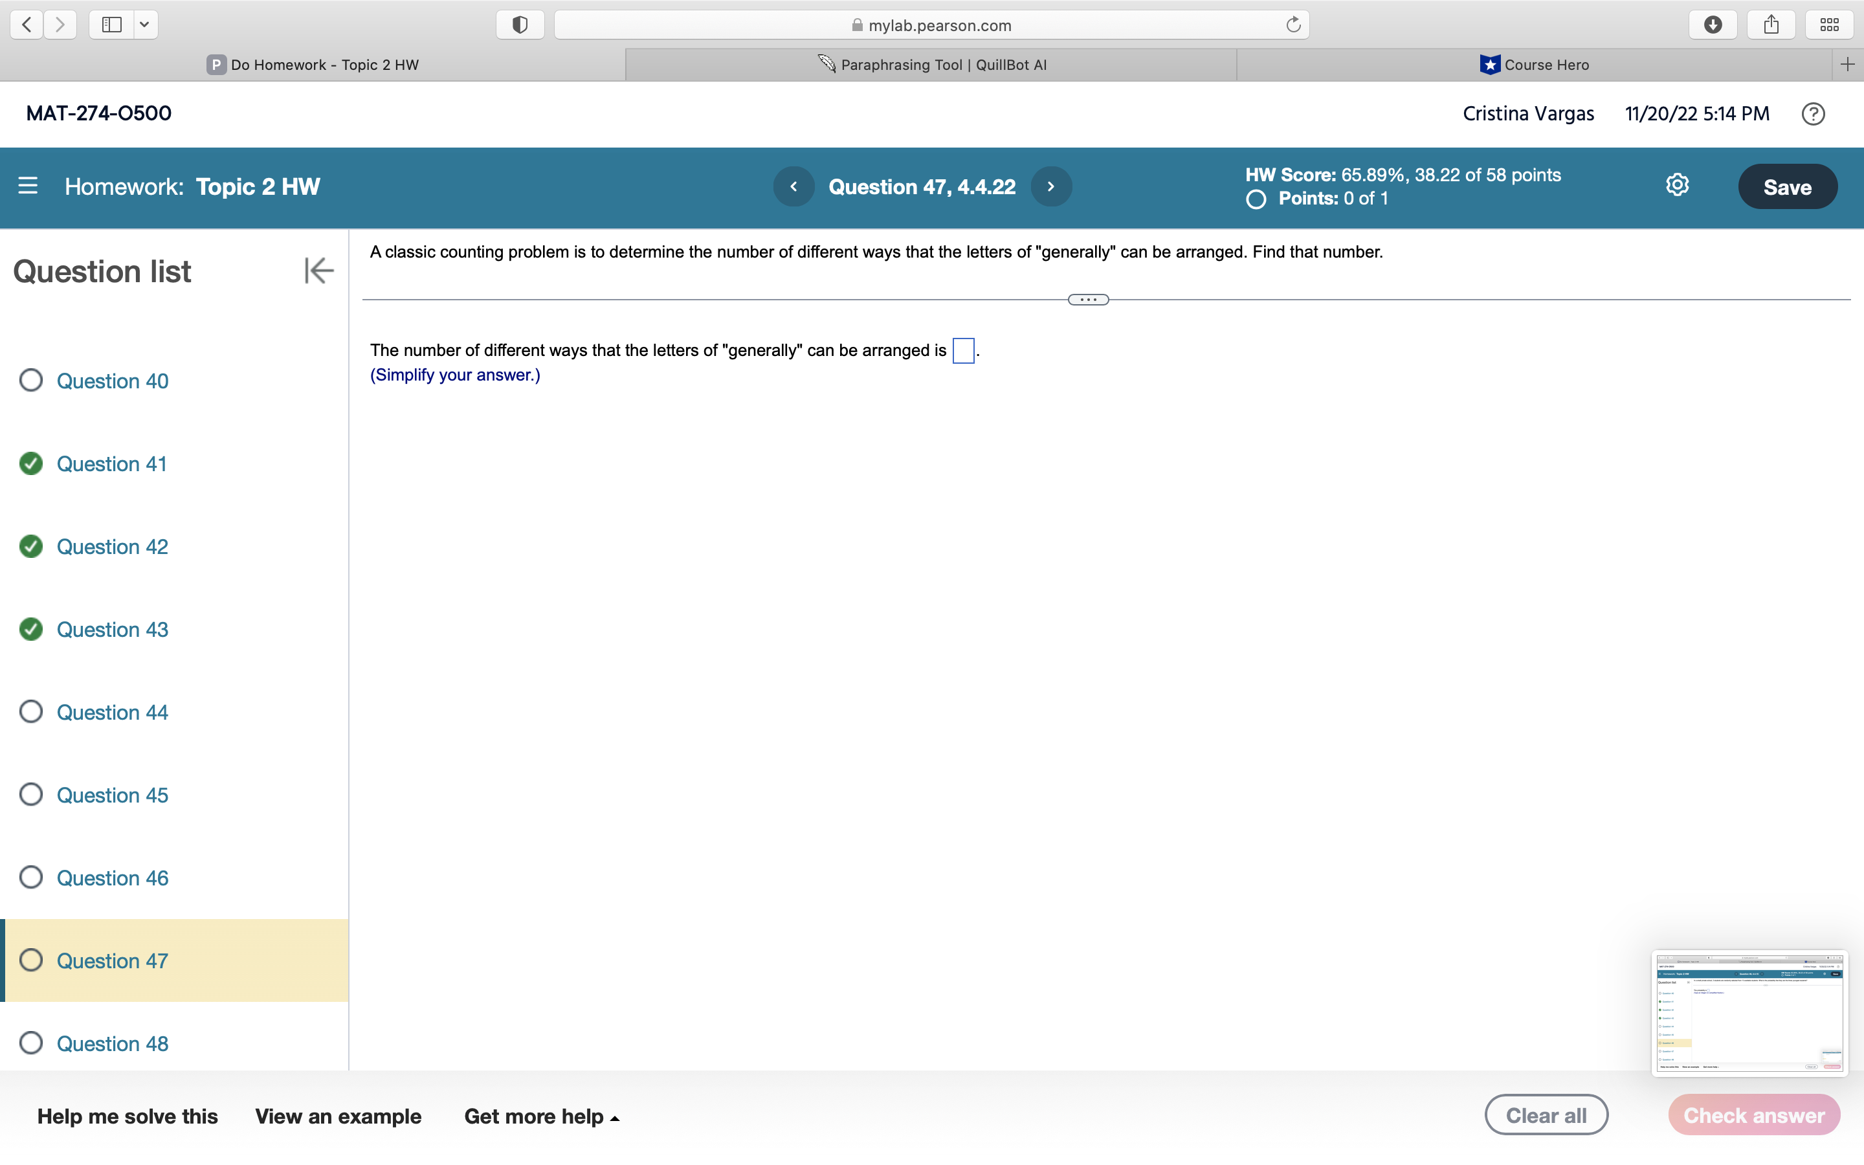Switch to the Paraphrasing Tool QuillBot tab
The image size is (1864, 1165).
tap(931, 64)
